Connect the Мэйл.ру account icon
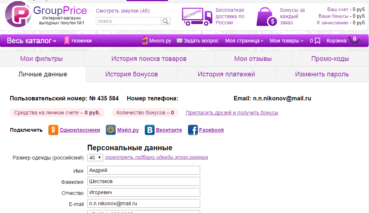 point(111,130)
